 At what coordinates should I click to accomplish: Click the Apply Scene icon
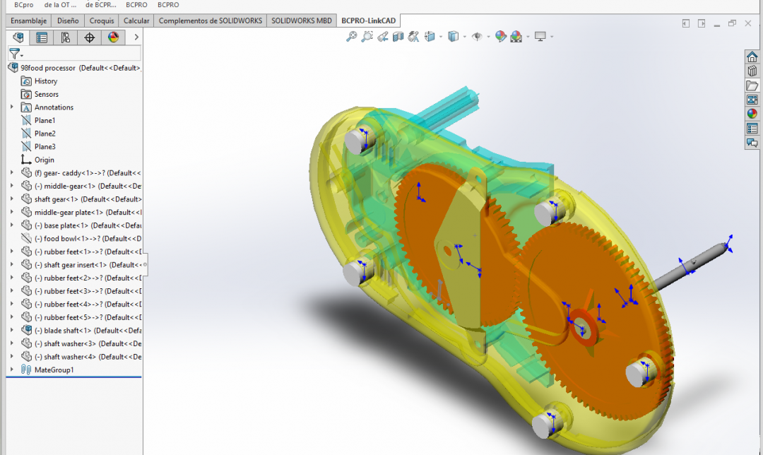click(x=516, y=37)
